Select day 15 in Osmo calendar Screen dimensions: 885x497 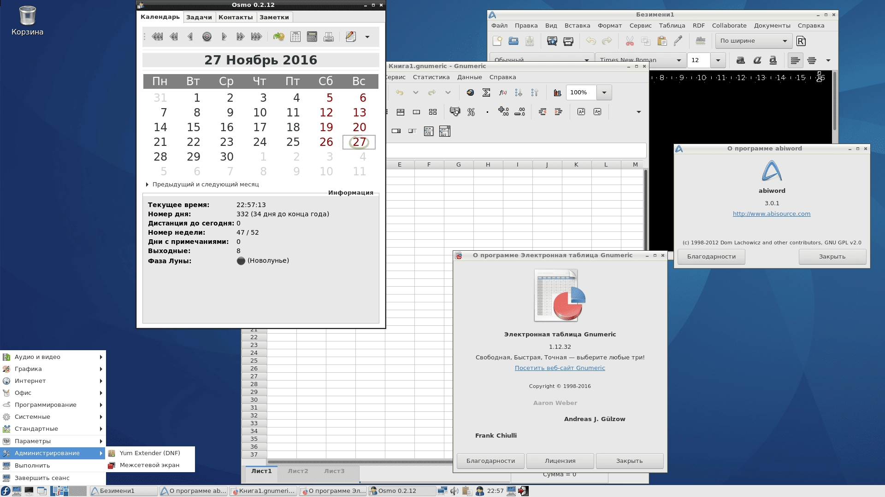click(x=194, y=127)
